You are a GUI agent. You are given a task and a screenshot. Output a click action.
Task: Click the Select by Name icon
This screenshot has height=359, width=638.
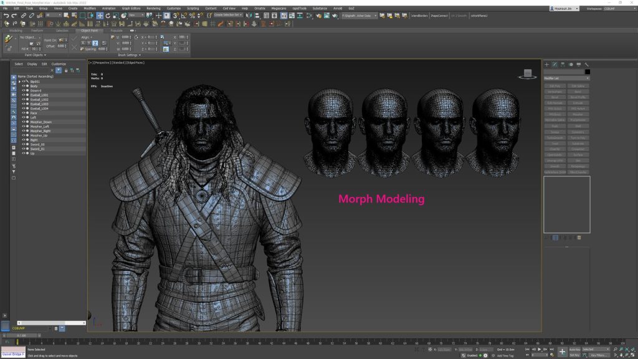point(74,16)
